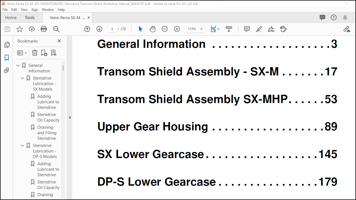356x200 pixels.
Task: Open the scrolling mode keyboard icon
Action: [x=229, y=29]
